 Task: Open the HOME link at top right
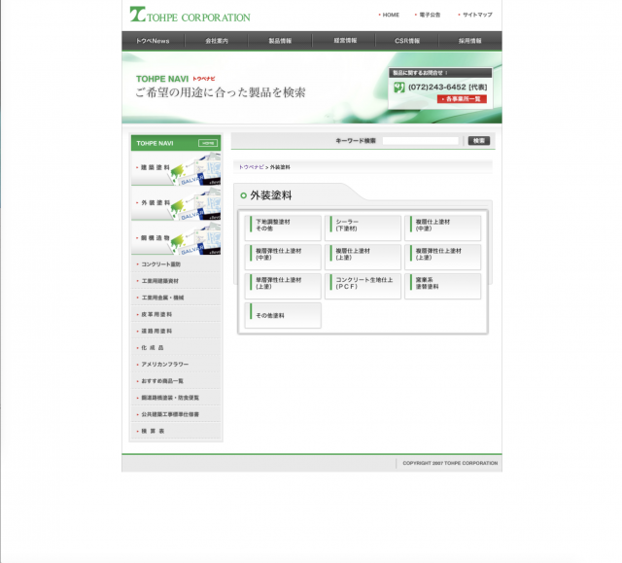coord(391,15)
